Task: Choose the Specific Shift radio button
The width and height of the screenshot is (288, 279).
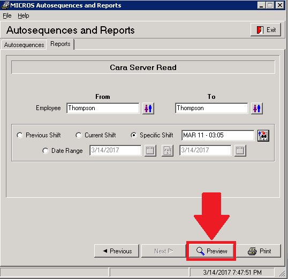Action: click(x=134, y=135)
